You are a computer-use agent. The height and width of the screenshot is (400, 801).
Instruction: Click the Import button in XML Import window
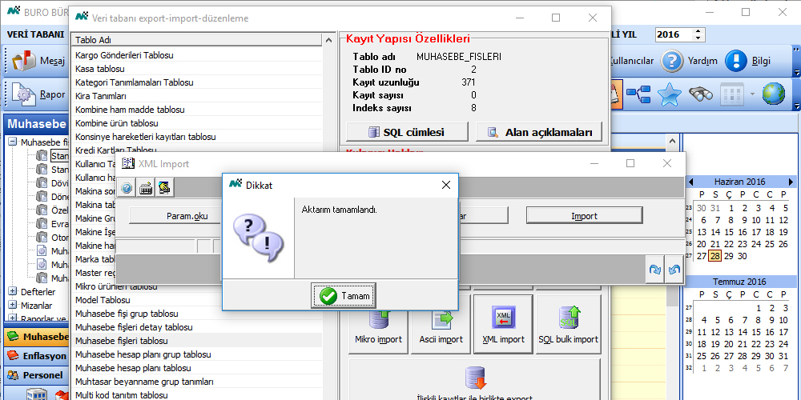(x=585, y=215)
